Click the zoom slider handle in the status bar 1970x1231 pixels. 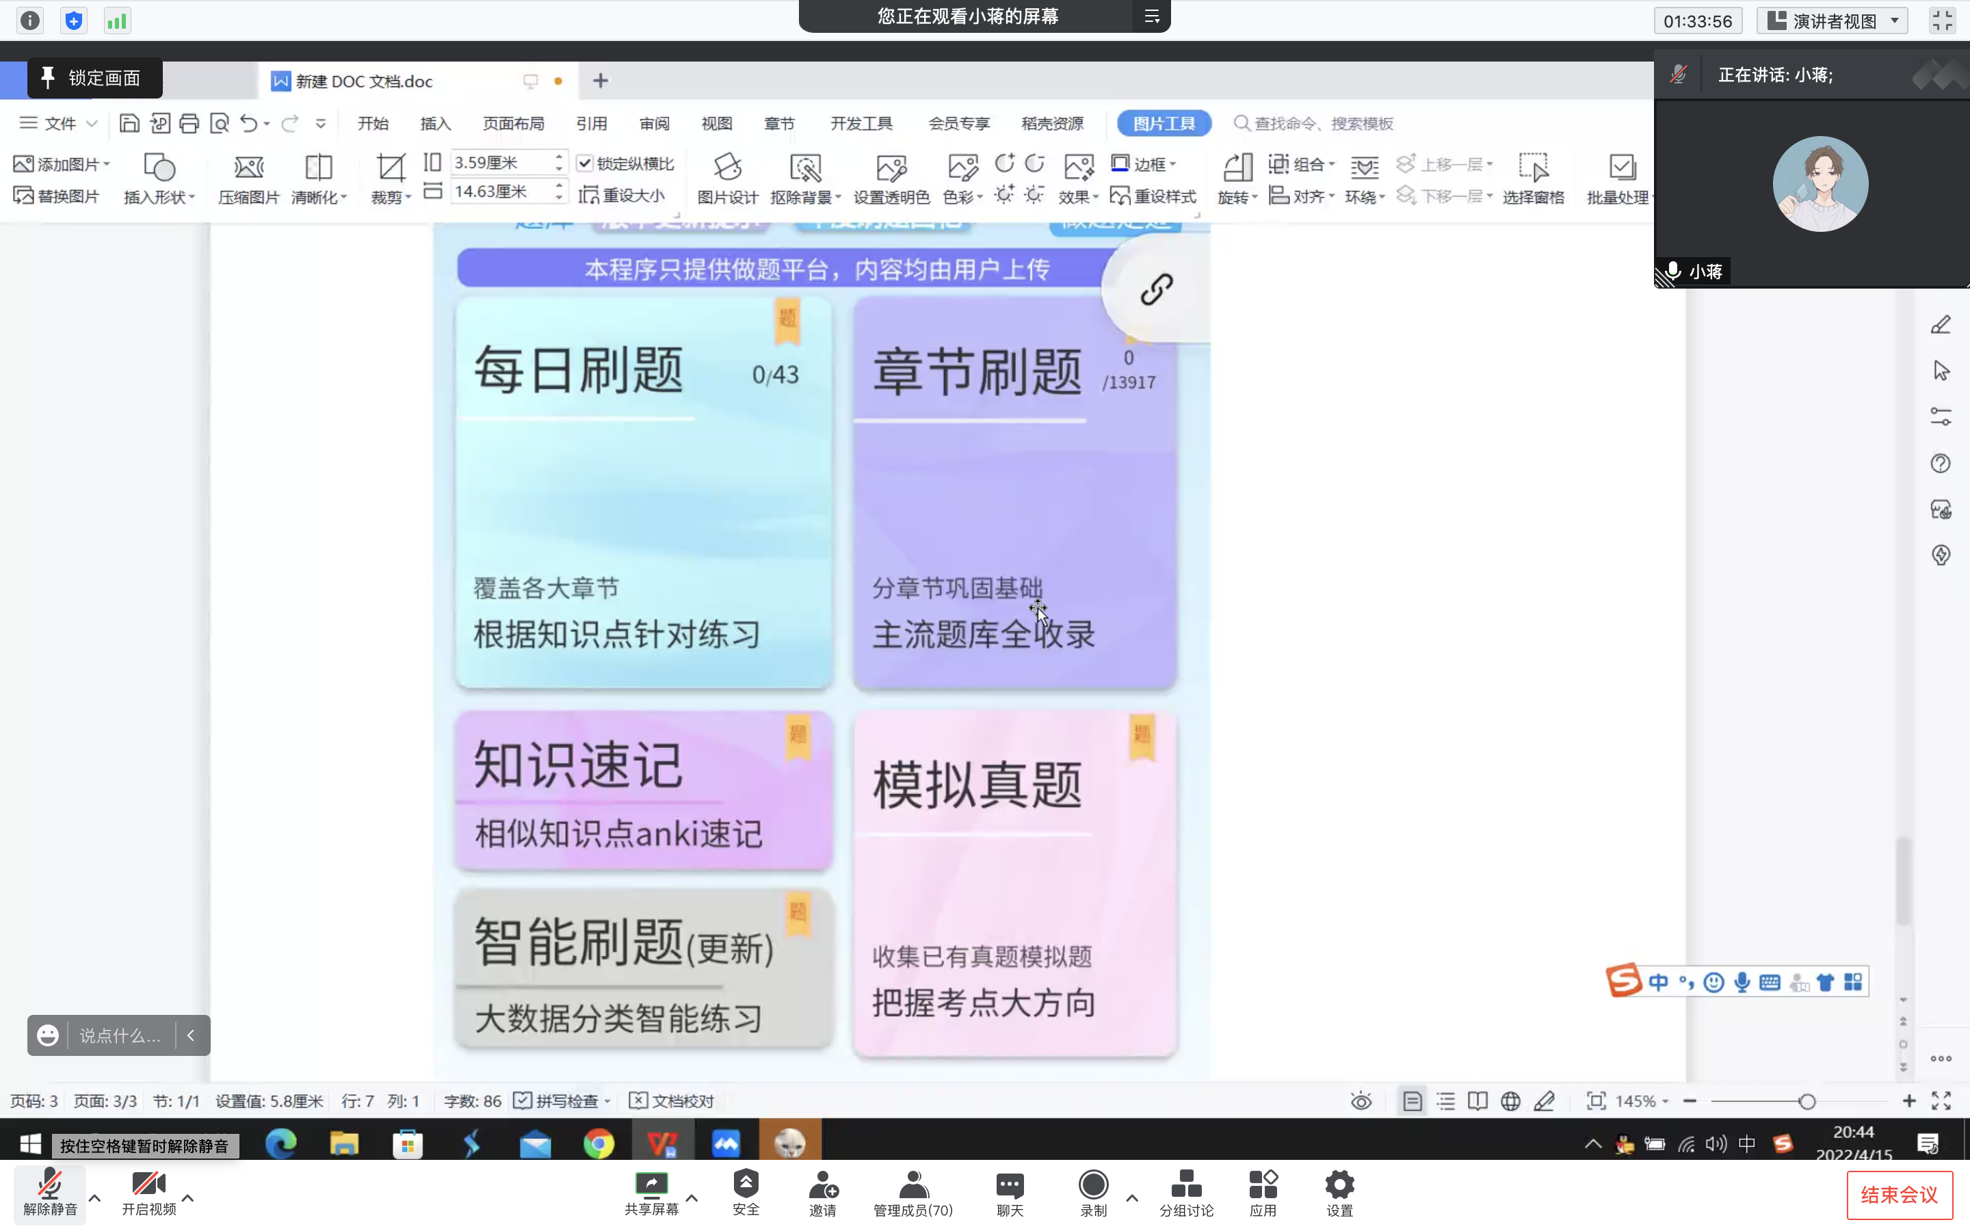point(1807,1102)
